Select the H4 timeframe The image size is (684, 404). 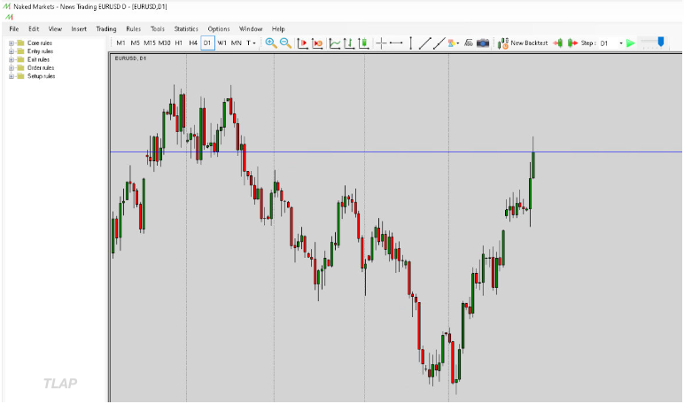pos(193,43)
